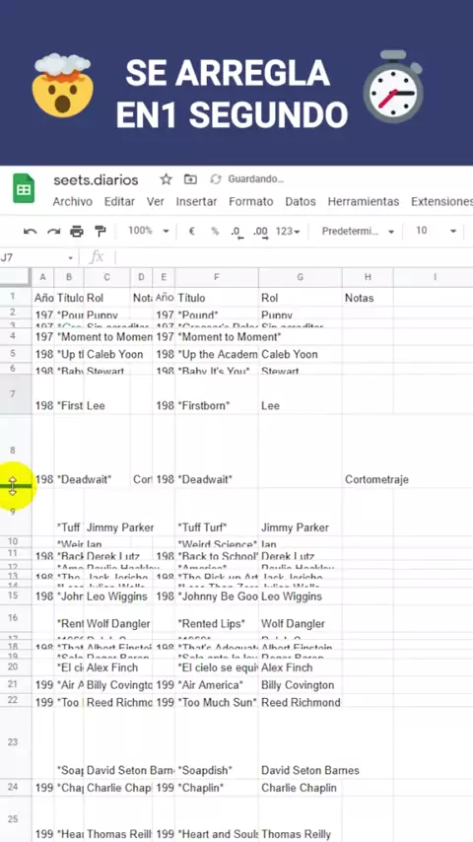Click the Alex Finch cell in column G
This screenshot has height=842, width=473.
coord(301,667)
